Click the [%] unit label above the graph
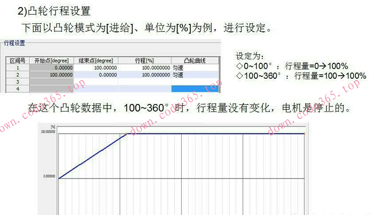Image resolution: width=371 pixels, height=215 pixels. pyautogui.click(x=53, y=127)
